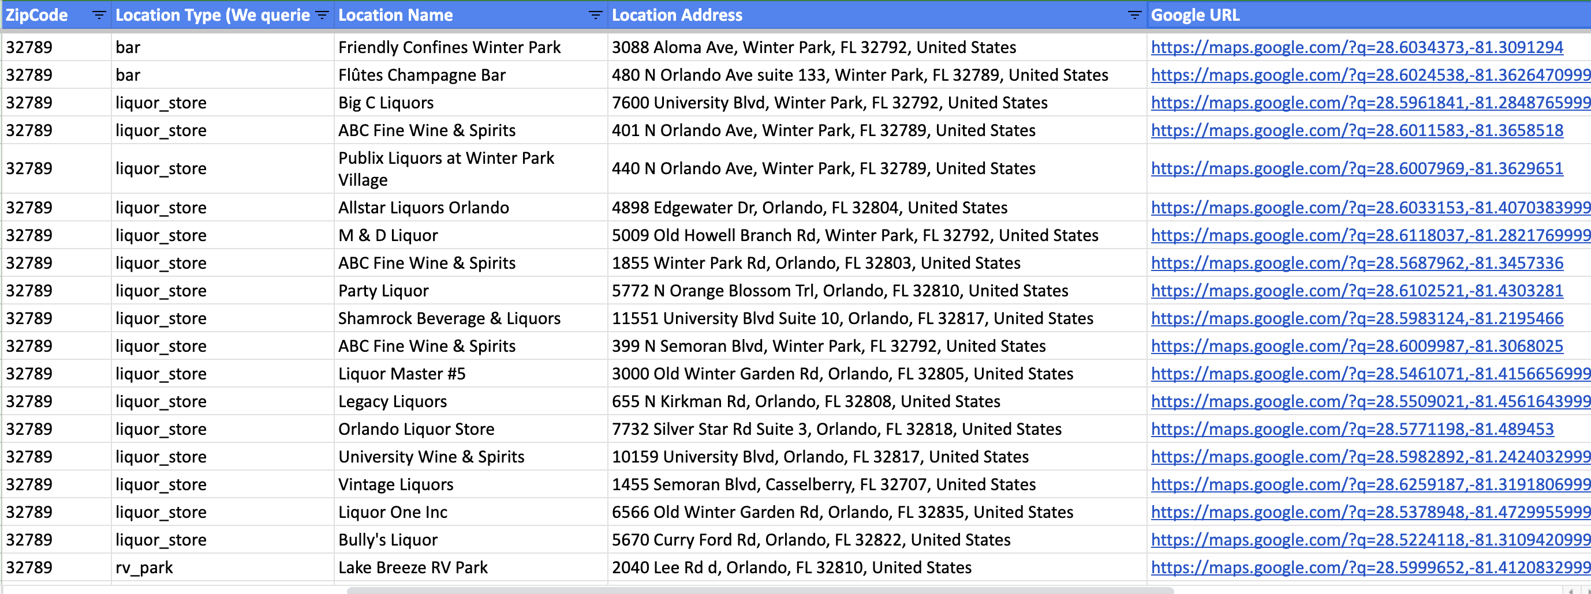Select the Allstar Liquors Orlando cell
Image resolution: width=1591 pixels, height=594 pixels.
pyautogui.click(x=470, y=208)
